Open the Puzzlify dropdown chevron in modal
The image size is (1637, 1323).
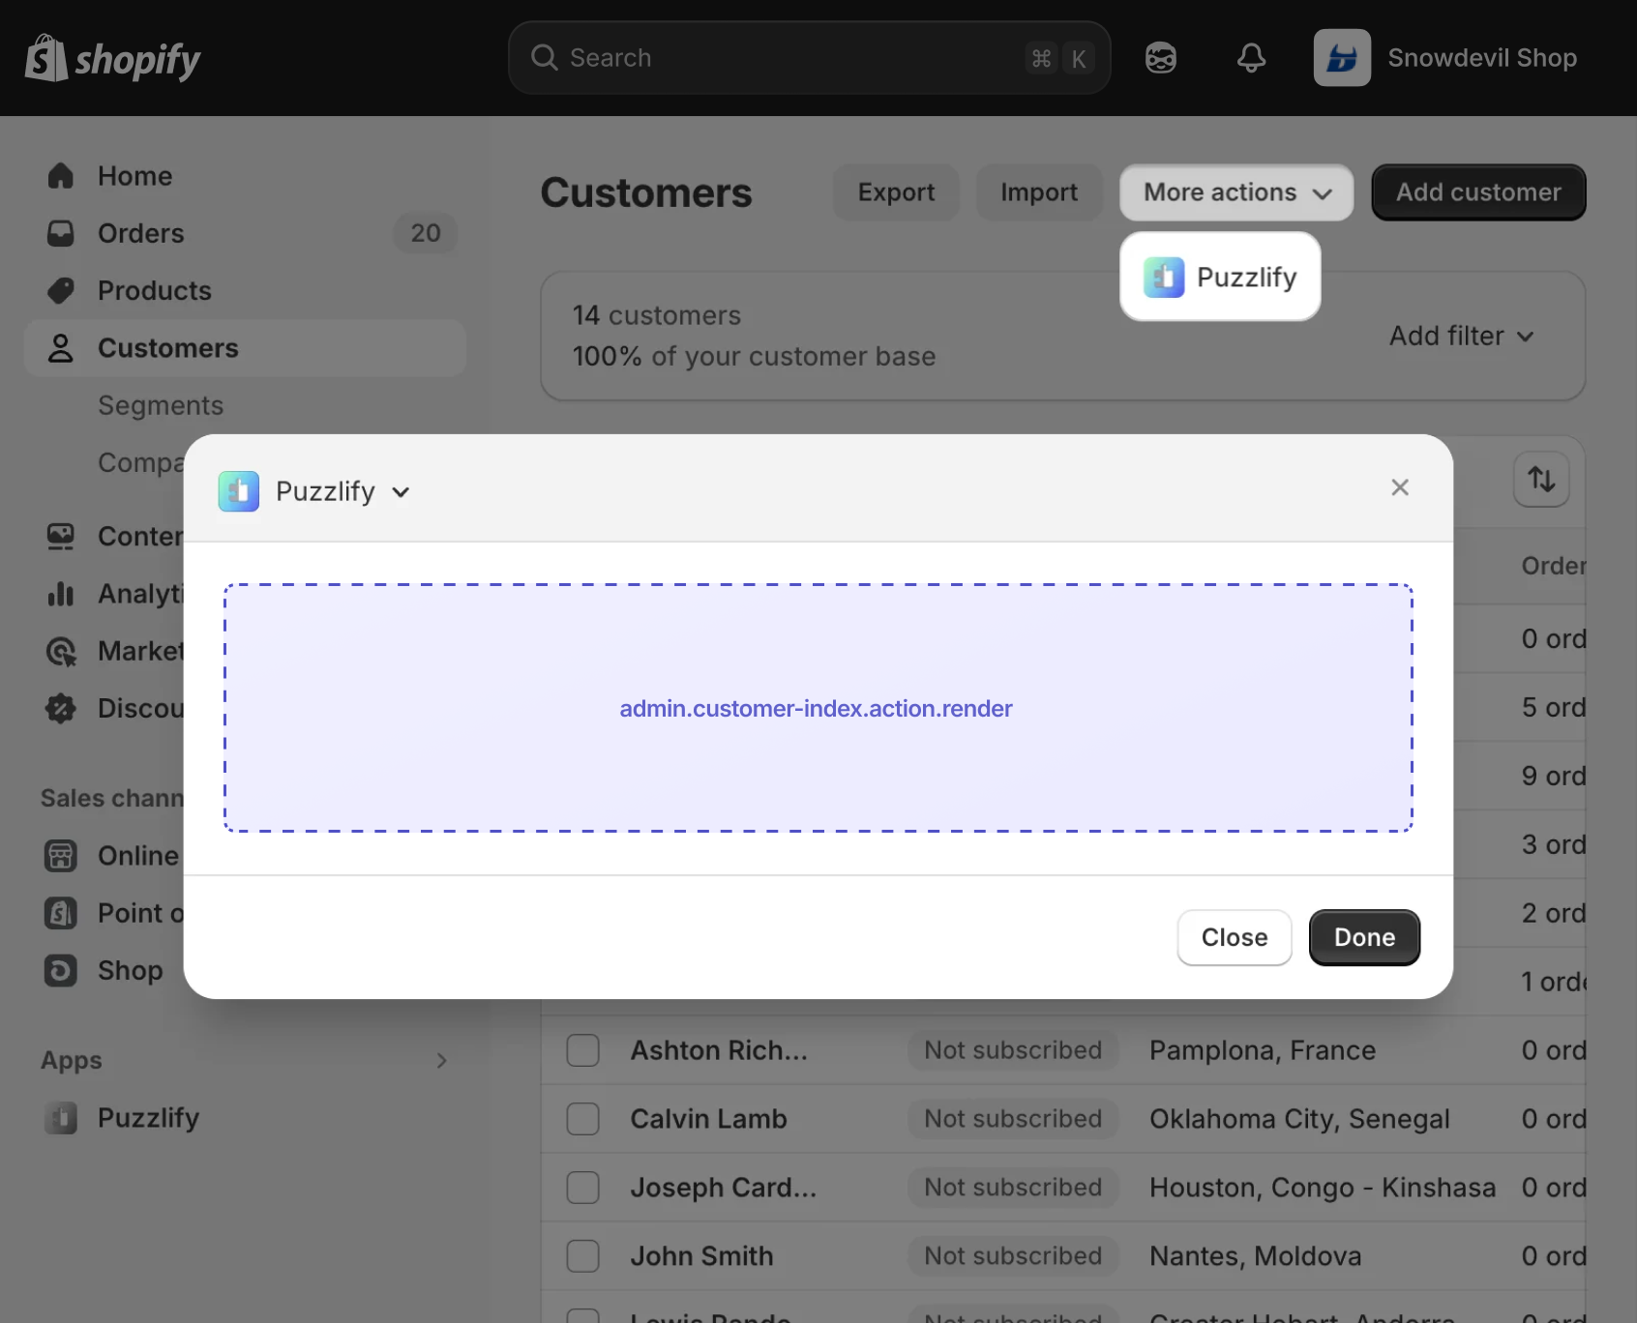pyautogui.click(x=401, y=492)
